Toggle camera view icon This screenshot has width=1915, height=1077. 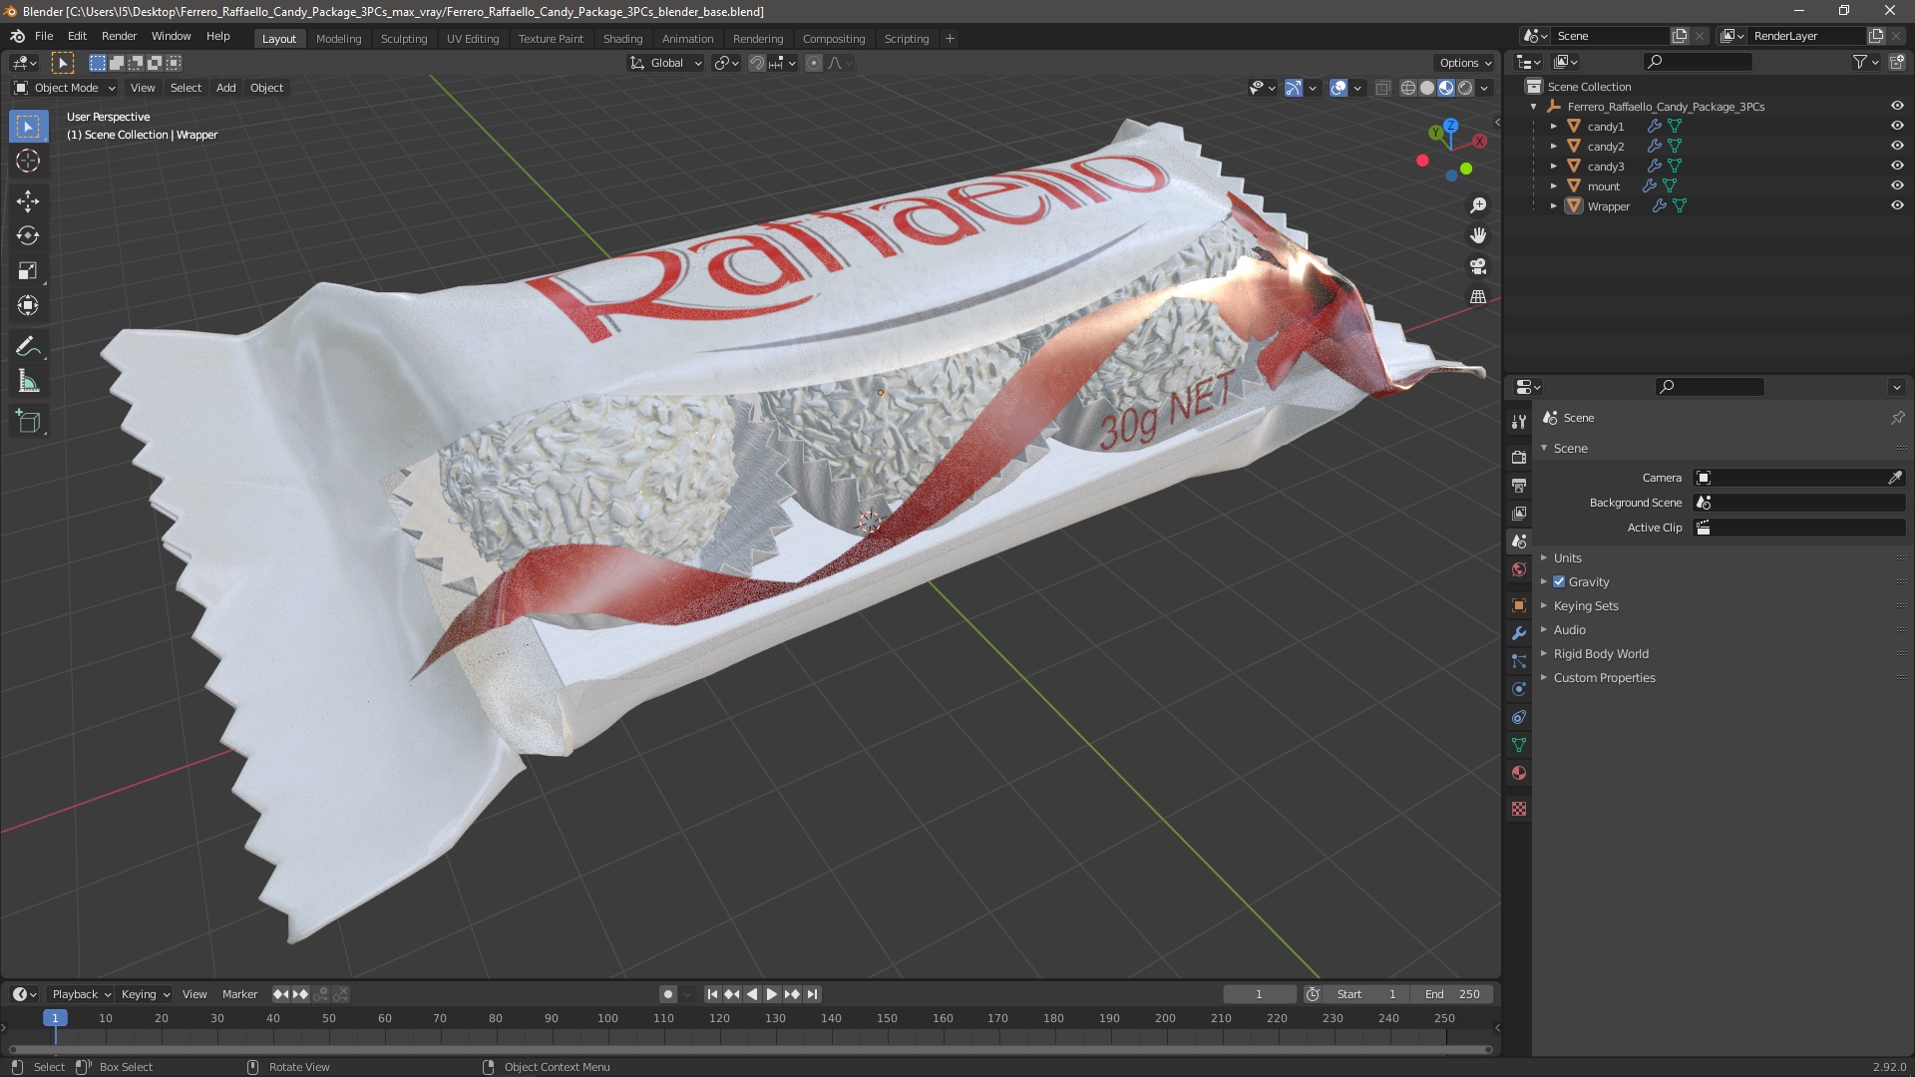point(1478,266)
